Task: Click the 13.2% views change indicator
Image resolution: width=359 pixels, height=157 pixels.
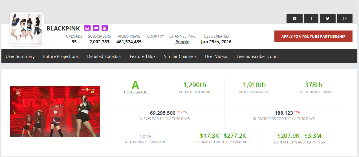Action: [x=182, y=112]
